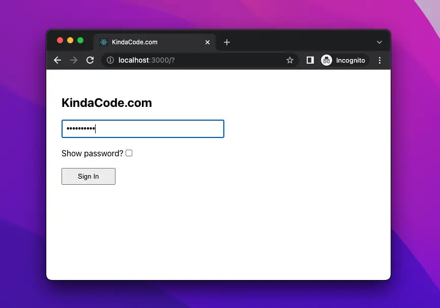Click the KindaCode.com page heading
This screenshot has width=440, height=308.
coord(107,103)
